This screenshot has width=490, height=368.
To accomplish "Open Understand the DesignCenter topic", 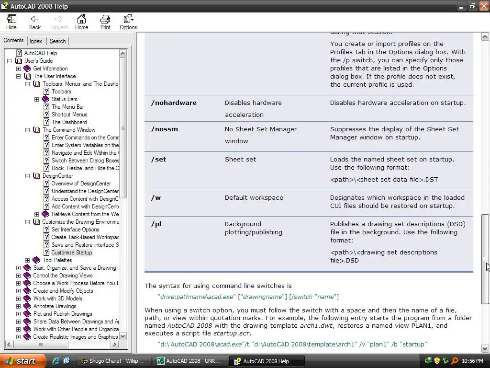I will 85,191.
